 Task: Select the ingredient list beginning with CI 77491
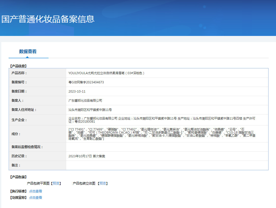[162, 134]
